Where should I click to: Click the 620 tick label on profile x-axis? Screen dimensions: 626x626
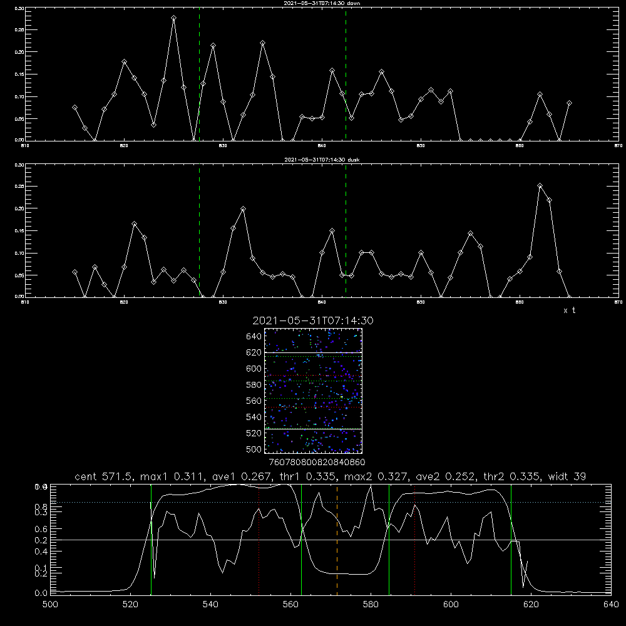click(x=531, y=605)
